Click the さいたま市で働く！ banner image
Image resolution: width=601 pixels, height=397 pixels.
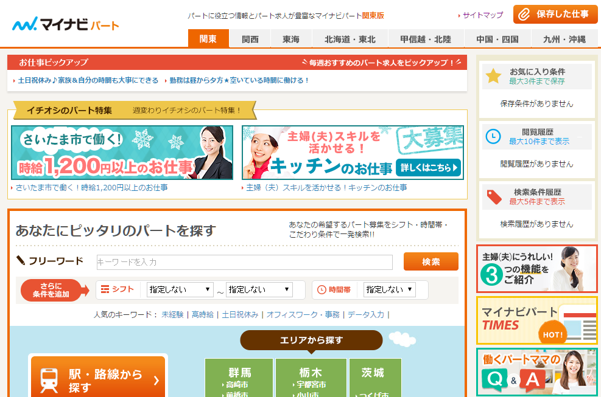point(122,153)
